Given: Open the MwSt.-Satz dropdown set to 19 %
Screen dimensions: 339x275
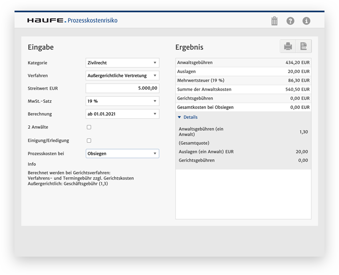Looking at the screenshot, I should (x=122, y=101).
